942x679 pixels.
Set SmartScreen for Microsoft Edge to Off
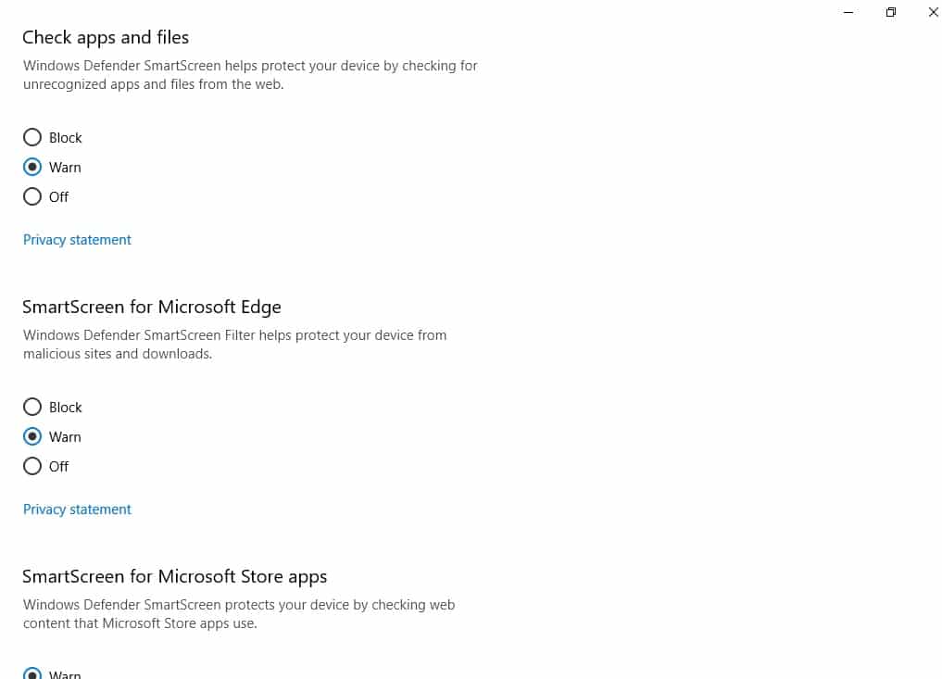pyautogui.click(x=32, y=467)
